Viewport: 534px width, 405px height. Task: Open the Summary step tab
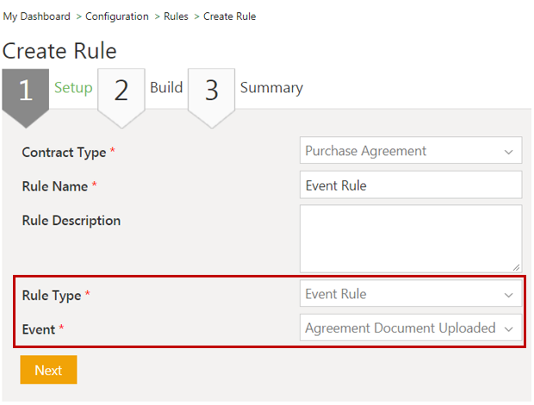[271, 88]
